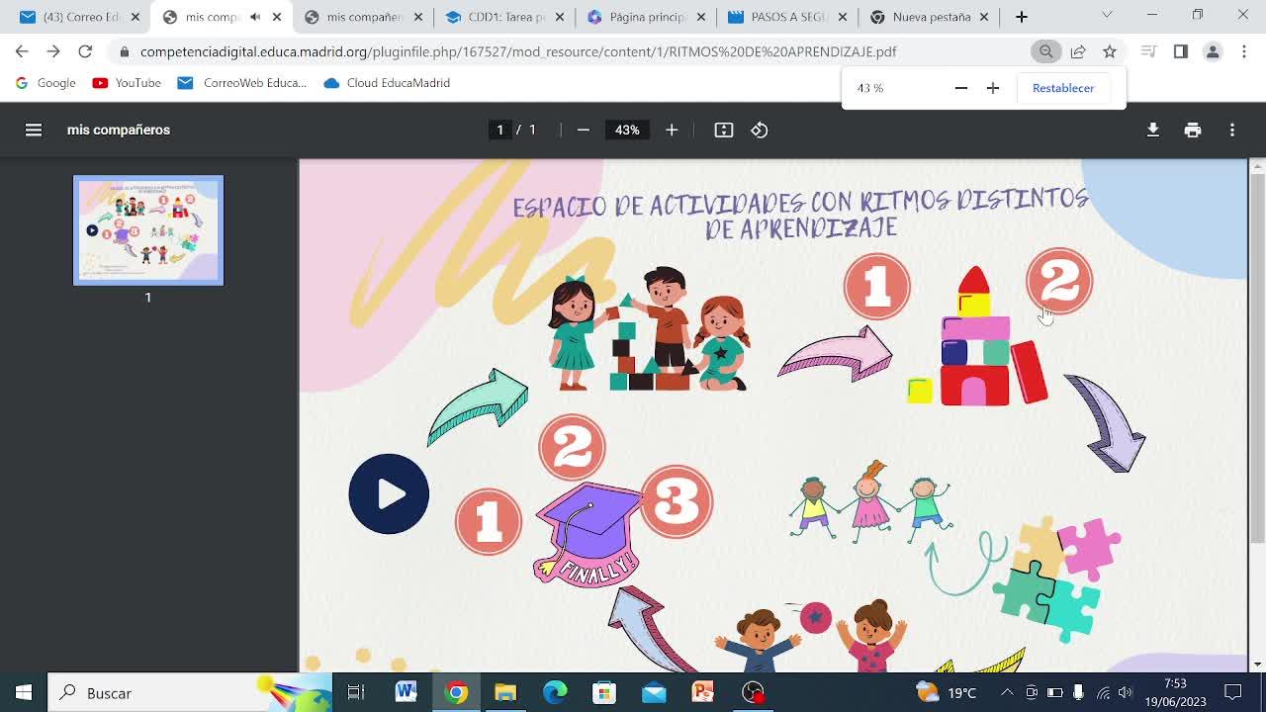The height and width of the screenshot is (712, 1266).
Task: Print the PDF document
Action: point(1193,130)
